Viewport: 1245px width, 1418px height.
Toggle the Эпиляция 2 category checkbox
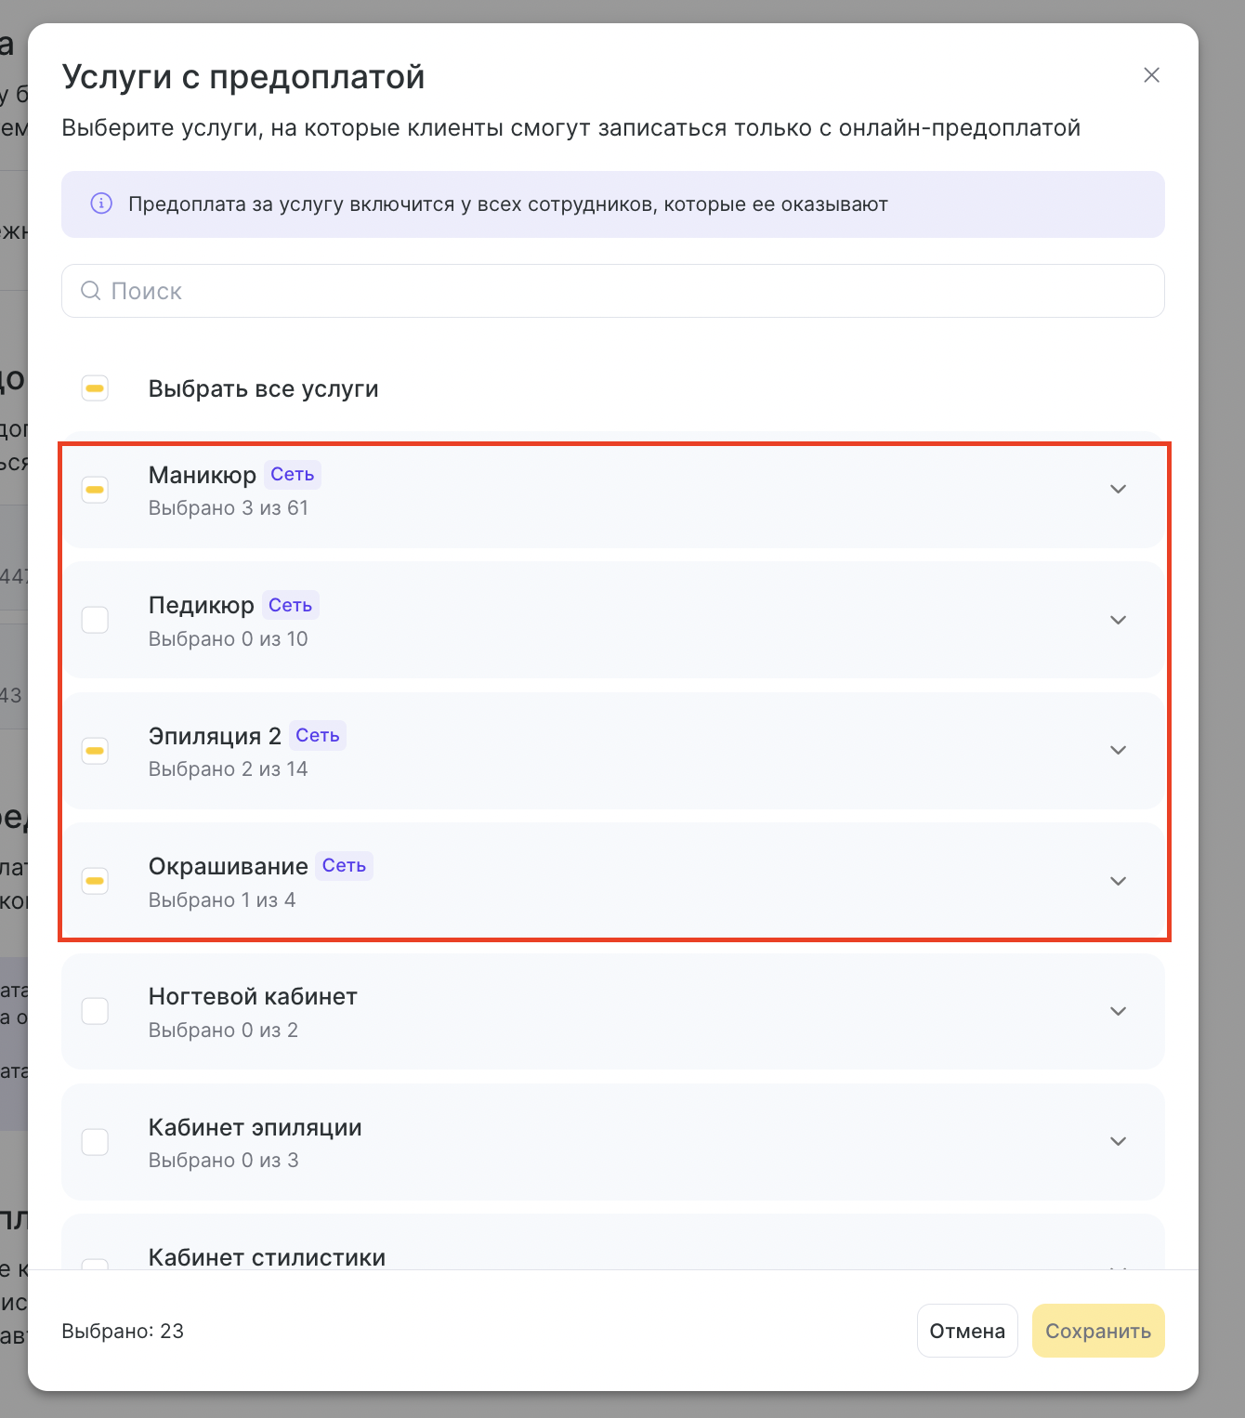95,750
